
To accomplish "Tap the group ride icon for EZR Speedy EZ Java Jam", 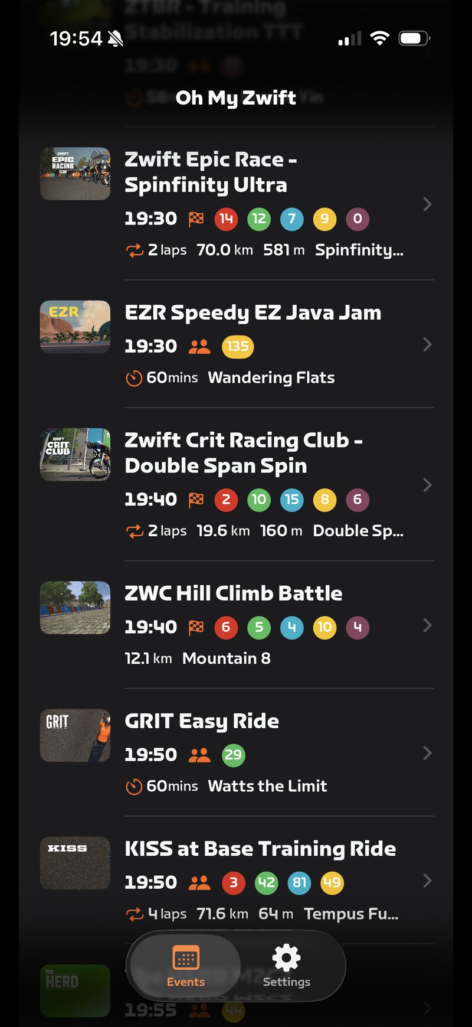I will [199, 347].
